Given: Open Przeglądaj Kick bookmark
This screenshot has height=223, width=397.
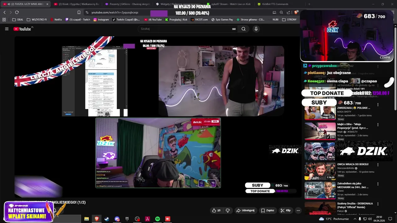Looking at the screenshot, I should click(x=176, y=20).
